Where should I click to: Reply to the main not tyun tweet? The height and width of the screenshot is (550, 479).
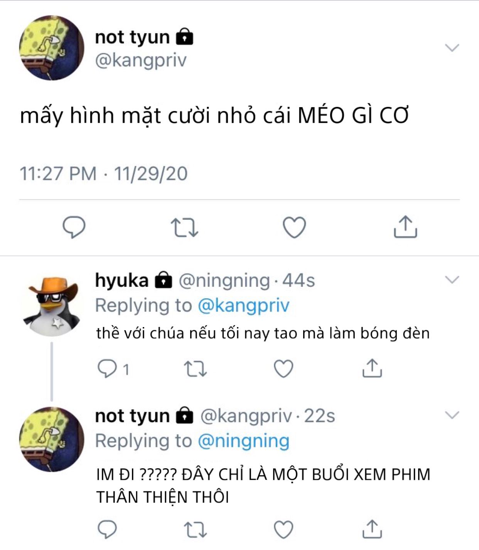tap(74, 227)
